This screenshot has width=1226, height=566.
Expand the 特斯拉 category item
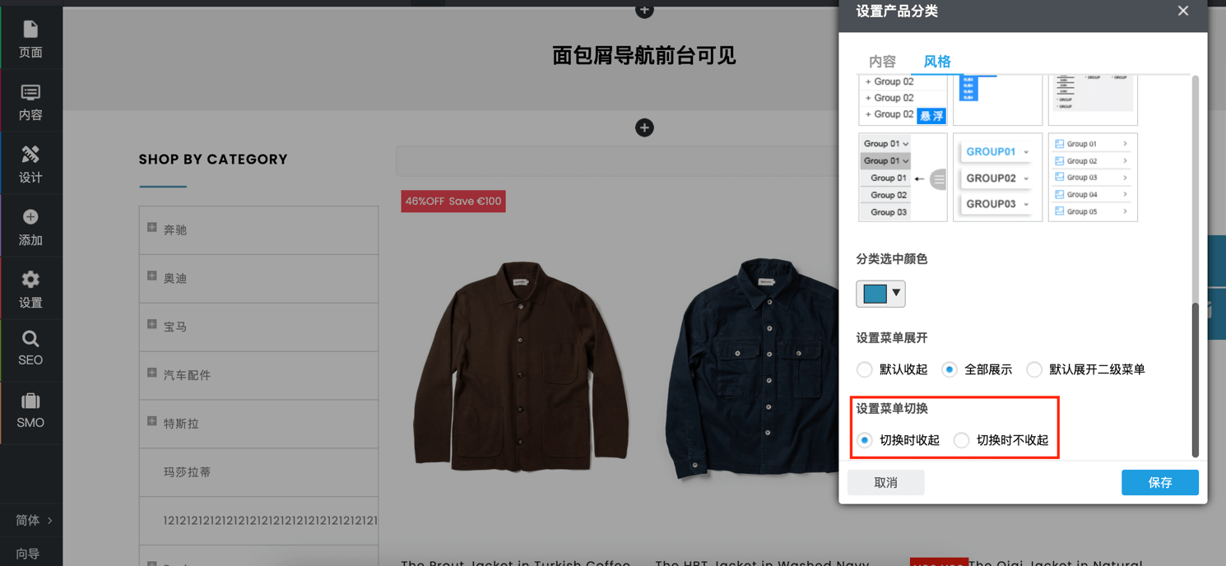[x=152, y=421]
